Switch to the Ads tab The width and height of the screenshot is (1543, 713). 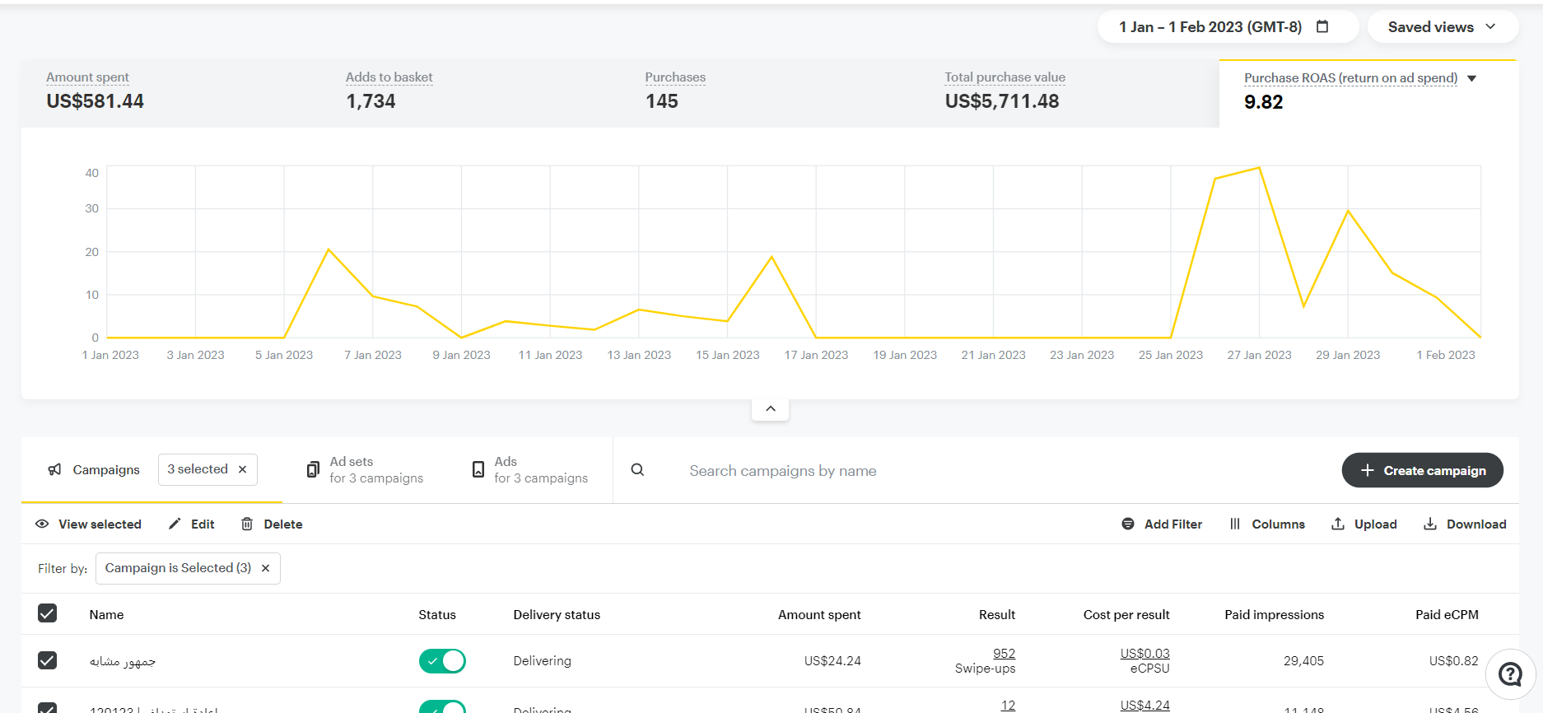click(x=529, y=470)
